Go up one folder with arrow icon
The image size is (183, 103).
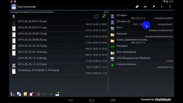(14, 16)
